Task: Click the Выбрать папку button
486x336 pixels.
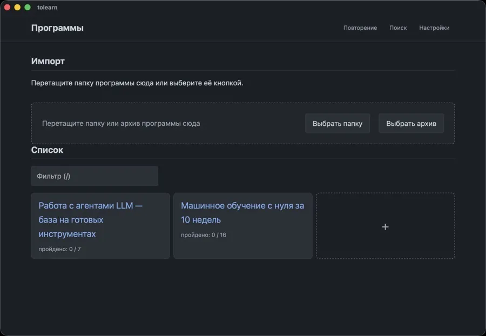Action: [x=337, y=123]
